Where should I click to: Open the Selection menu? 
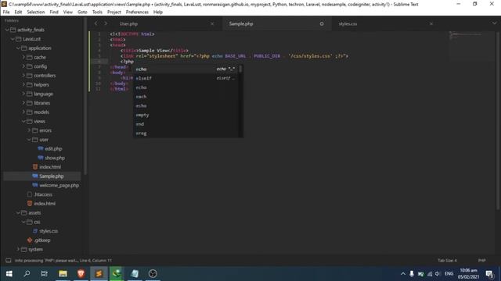click(36, 12)
